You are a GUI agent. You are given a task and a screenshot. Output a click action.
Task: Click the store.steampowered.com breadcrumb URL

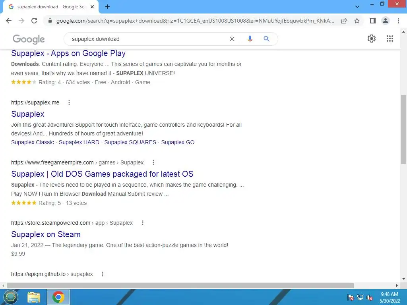(72, 223)
